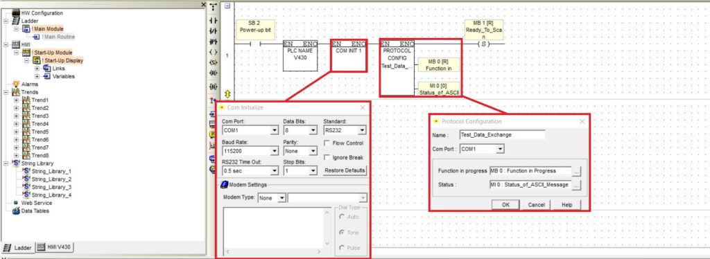This screenshot has width=710, height=259.
Task: Select the positive transition contact tool
Action: (214, 41)
